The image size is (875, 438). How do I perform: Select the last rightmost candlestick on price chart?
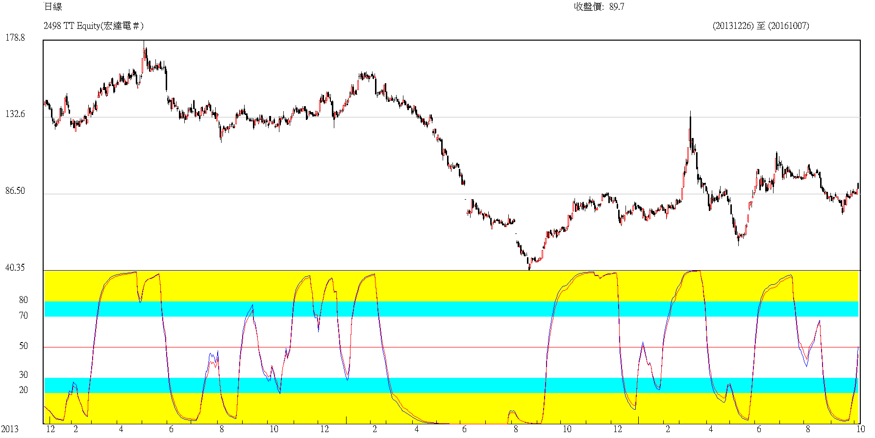click(858, 186)
